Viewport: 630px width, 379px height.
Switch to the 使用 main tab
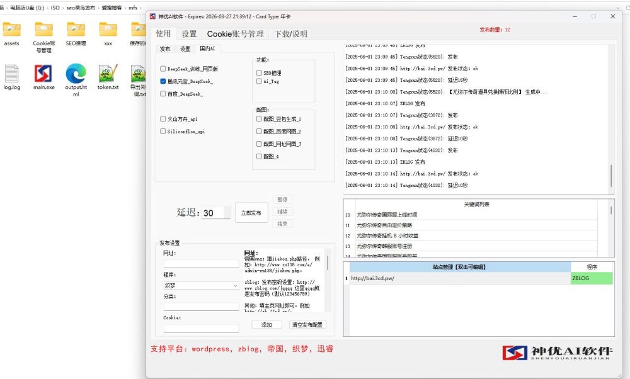(x=164, y=34)
